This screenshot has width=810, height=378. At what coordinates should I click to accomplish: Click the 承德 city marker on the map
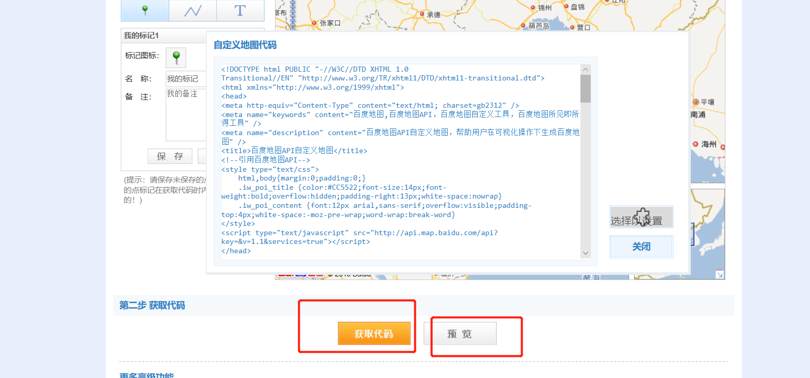pos(422,14)
